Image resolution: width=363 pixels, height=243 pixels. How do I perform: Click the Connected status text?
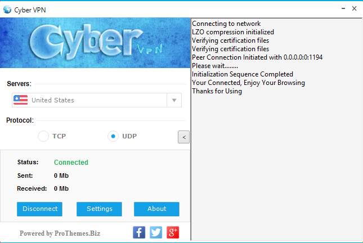coord(71,162)
